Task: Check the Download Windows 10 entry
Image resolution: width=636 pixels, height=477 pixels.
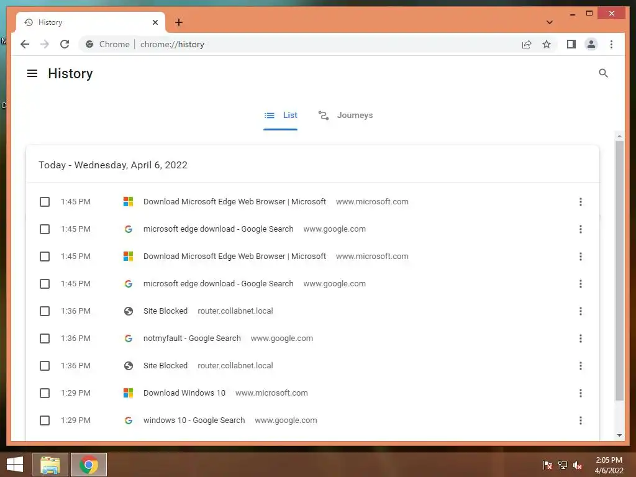Action: [45, 393]
